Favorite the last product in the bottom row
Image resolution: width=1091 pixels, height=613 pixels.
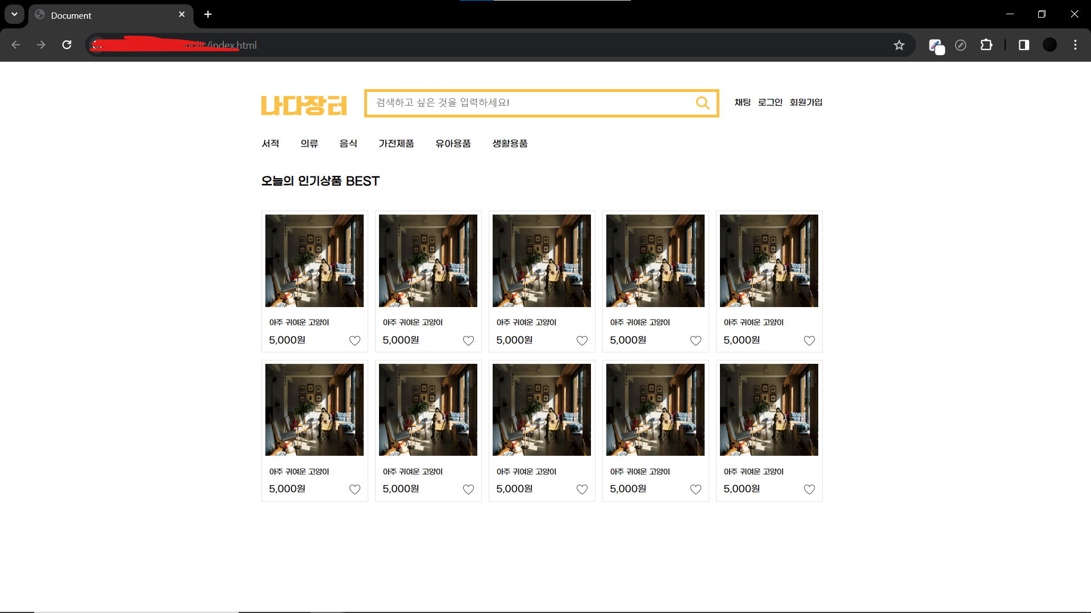(809, 489)
